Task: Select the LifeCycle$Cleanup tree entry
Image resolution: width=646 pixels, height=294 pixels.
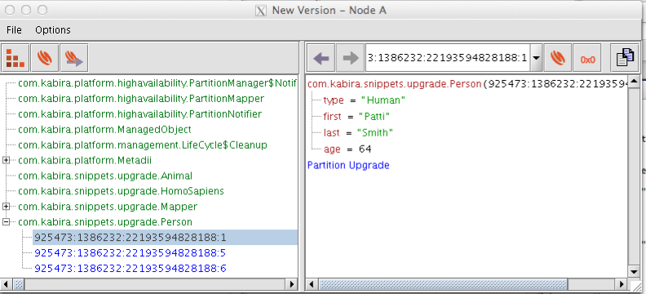Action: click(x=143, y=145)
